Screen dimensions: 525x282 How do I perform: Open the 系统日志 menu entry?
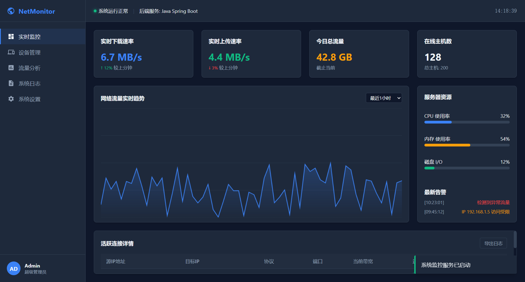point(30,84)
